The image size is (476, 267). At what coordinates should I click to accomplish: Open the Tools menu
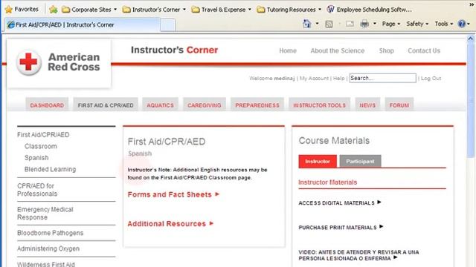[x=444, y=24]
